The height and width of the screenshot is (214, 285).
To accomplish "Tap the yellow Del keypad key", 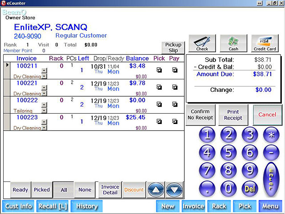I will coord(250,188).
